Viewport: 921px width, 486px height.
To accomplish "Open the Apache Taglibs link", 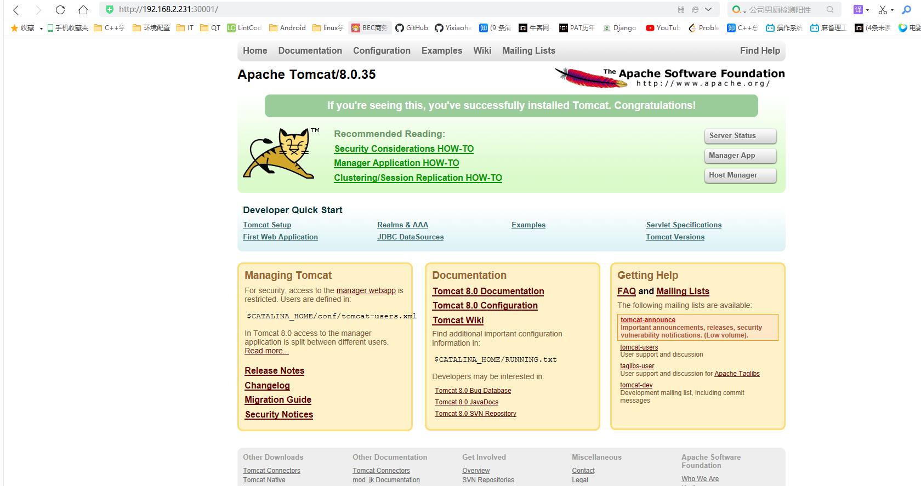I will point(737,374).
